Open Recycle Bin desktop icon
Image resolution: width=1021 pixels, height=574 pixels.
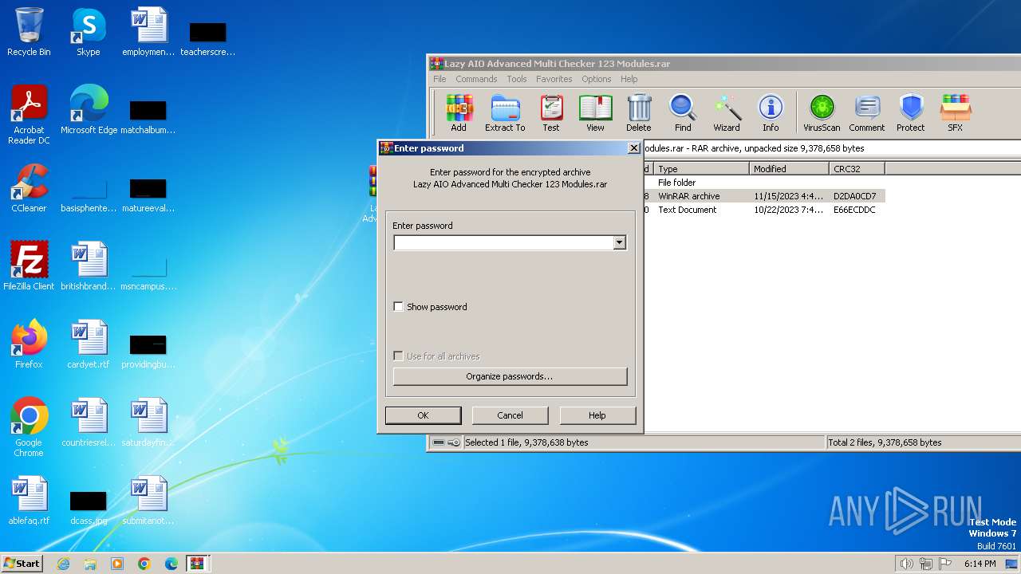point(29,32)
